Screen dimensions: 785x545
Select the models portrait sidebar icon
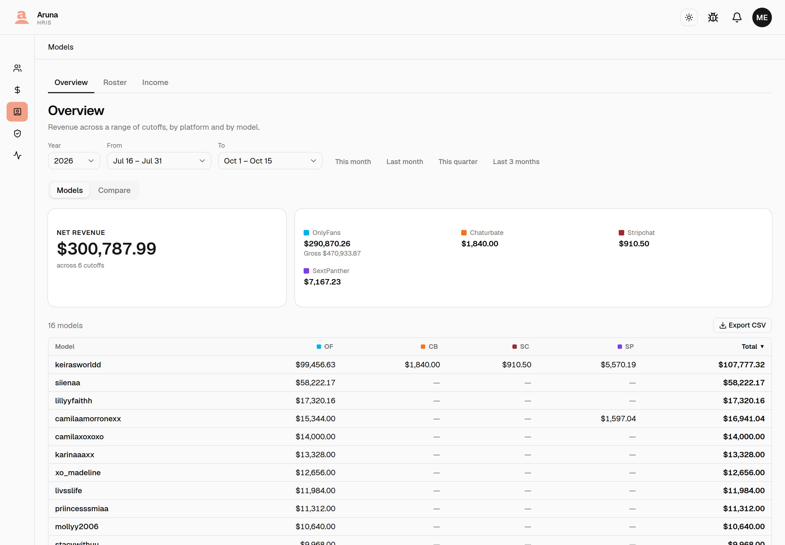coord(17,112)
